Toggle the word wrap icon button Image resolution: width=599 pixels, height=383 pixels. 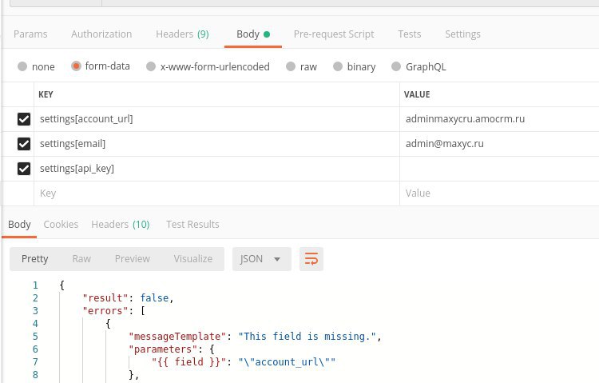[311, 259]
